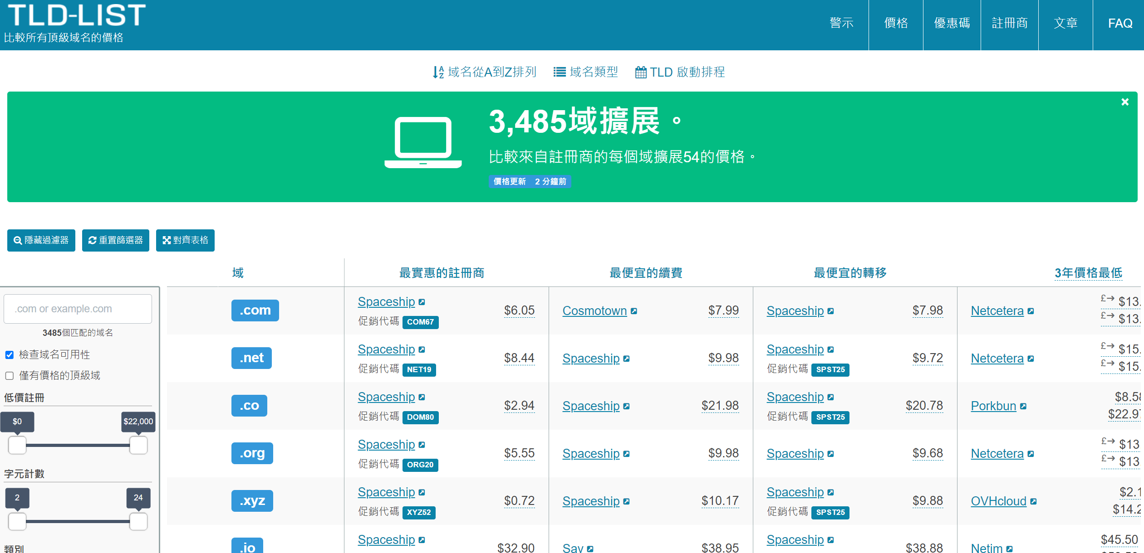1144x553 pixels.
Task: Click the 隱藏過濾器 button
Action: coord(41,240)
